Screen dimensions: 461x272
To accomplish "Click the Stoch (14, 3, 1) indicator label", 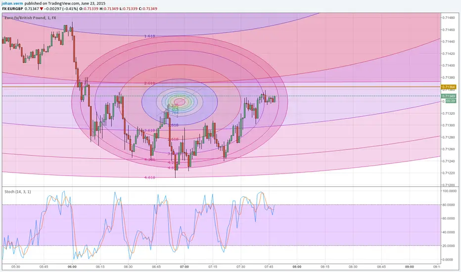I will (x=18, y=192).
